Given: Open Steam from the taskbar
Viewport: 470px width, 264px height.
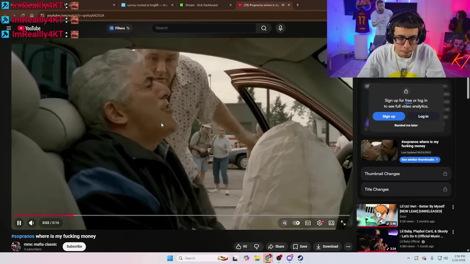Looking at the screenshot, I should click(300, 258).
